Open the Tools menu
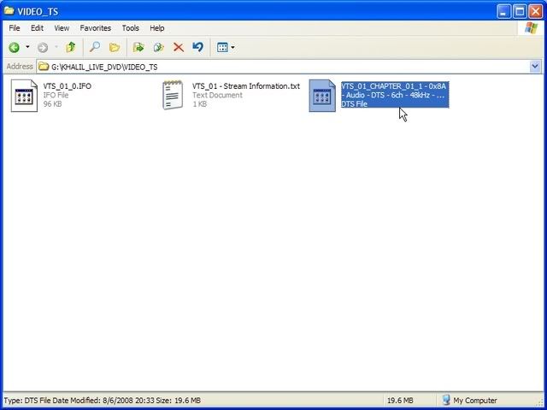 click(x=130, y=28)
